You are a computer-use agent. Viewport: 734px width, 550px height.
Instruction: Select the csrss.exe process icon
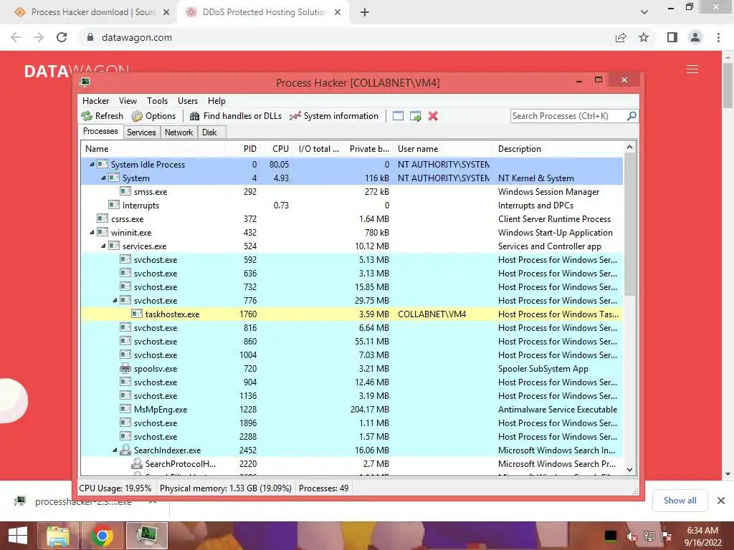(x=103, y=218)
